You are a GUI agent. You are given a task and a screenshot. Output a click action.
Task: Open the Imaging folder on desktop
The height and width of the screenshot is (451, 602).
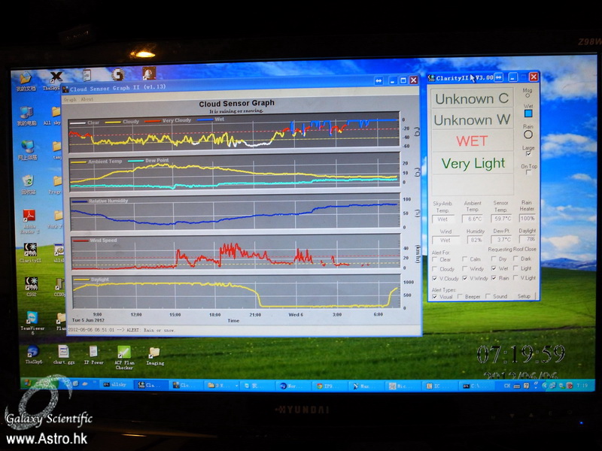[154, 352]
